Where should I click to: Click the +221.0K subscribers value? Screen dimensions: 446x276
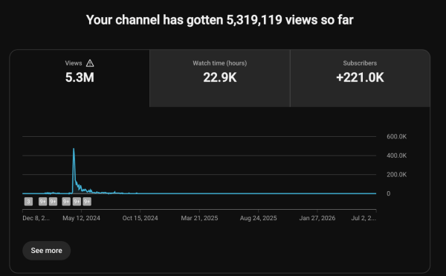tap(360, 77)
